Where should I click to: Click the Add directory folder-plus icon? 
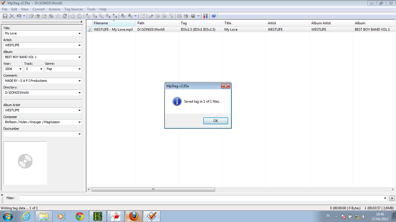tap(37, 16)
